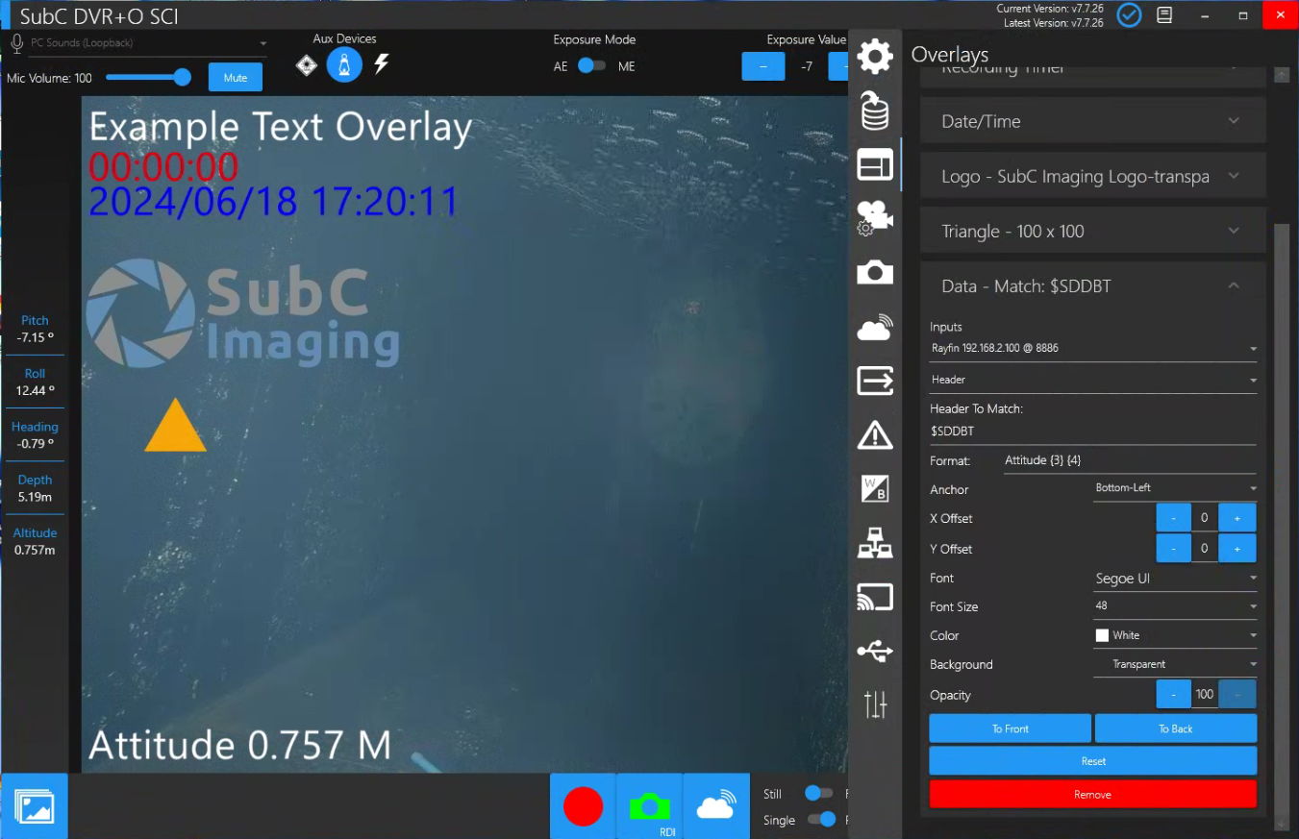The image size is (1299, 839).
Task: Toggle the Still switch
Action: click(818, 794)
